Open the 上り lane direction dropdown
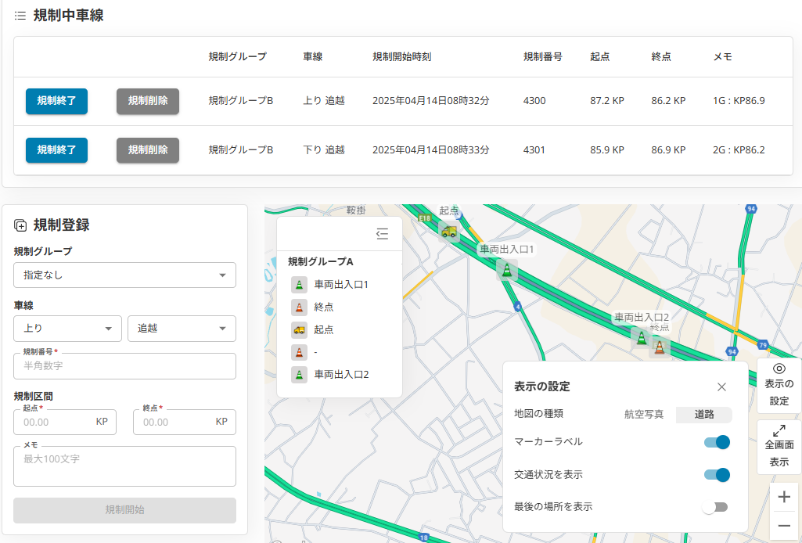Screen dimensions: 802x543 (67, 329)
